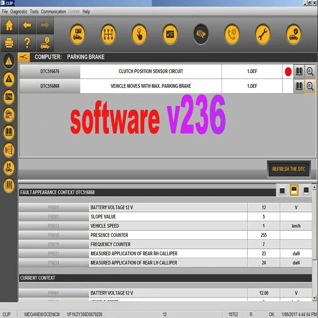Click VEHICLE MOVES WITH MAX. PARKING BRAKE text
Image resolution: width=318 pixels, height=318 pixels.
pos(151,86)
